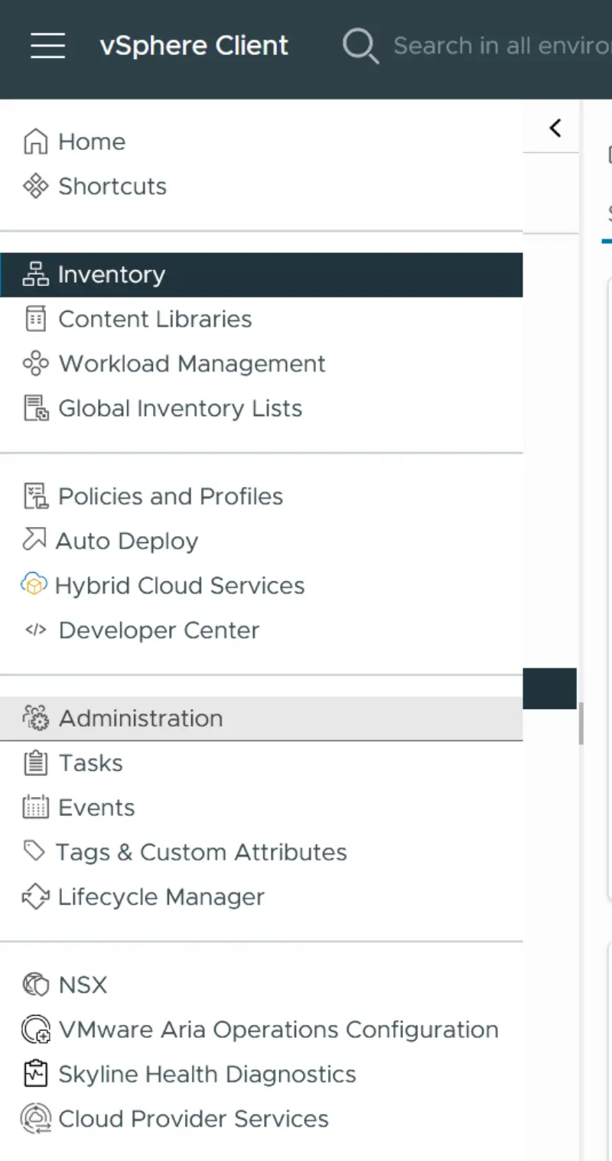
Task: Open Content Libraries via its icon
Action: point(35,319)
